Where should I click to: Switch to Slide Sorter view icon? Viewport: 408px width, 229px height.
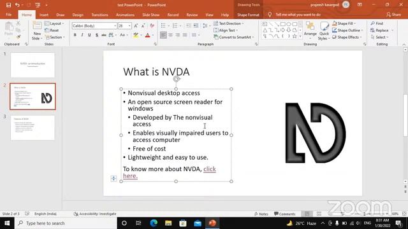pos(319,214)
